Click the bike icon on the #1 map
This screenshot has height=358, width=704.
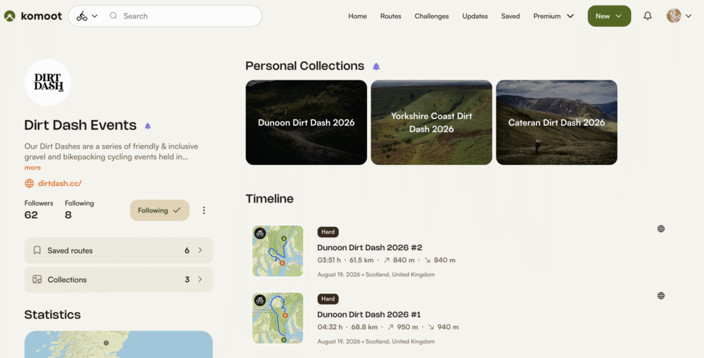[260, 300]
